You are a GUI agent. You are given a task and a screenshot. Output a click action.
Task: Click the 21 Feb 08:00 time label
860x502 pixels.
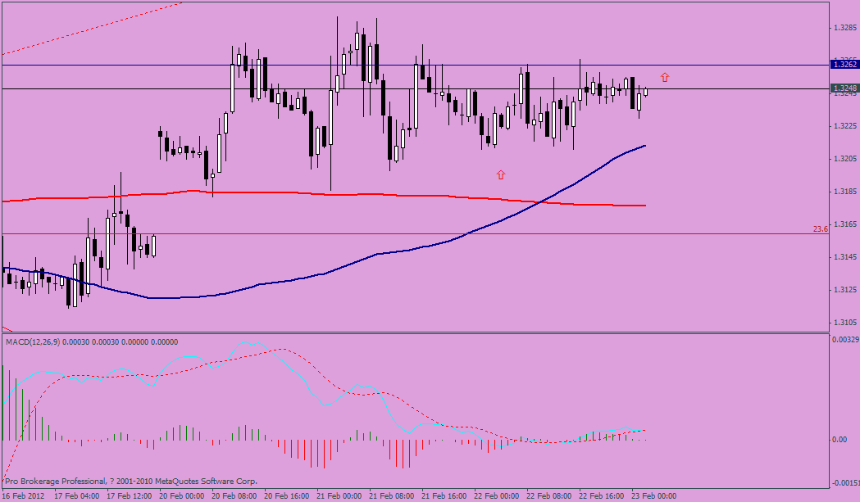tap(392, 496)
